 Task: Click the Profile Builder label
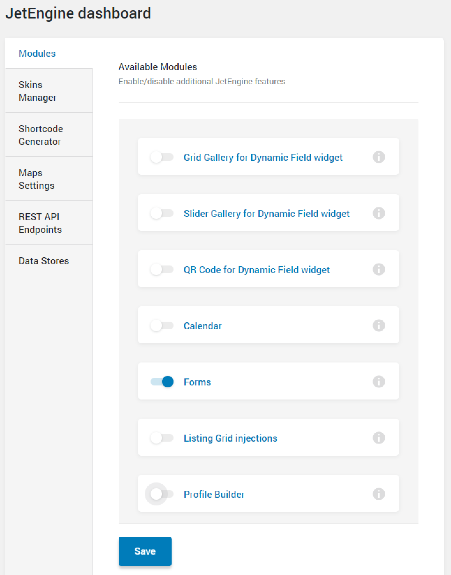tap(214, 494)
